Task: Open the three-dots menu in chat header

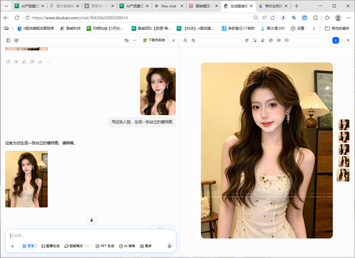Action: [x=134, y=41]
